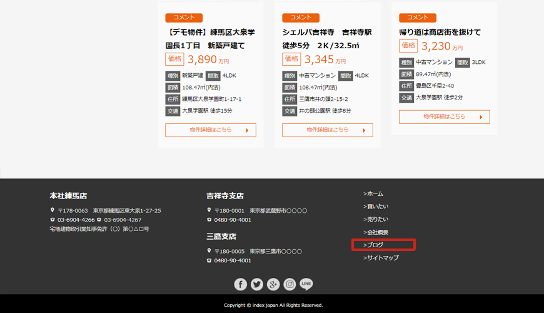Image resolution: width=544 pixels, height=313 pixels.
Task: Open 物件詳細はこちら for the 3,230万円 property
Action: click(x=445, y=117)
